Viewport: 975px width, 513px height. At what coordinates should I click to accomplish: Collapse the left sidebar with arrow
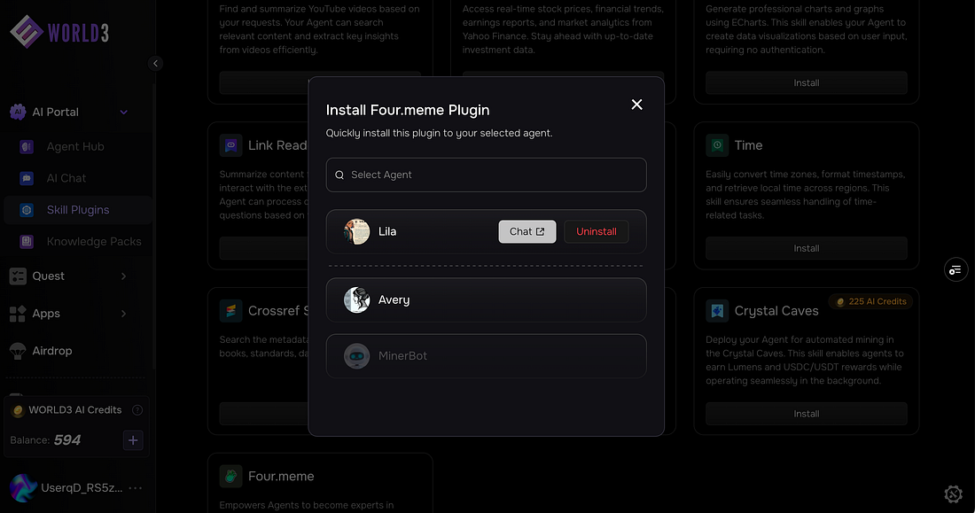click(x=156, y=63)
